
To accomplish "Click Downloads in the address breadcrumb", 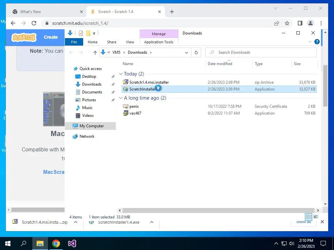I will pyautogui.click(x=137, y=52).
